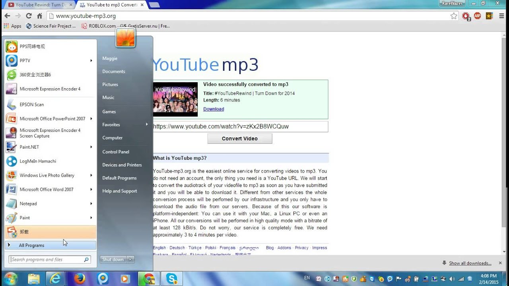The width and height of the screenshot is (509, 286).
Task: Open Control Panel
Action: tap(116, 152)
